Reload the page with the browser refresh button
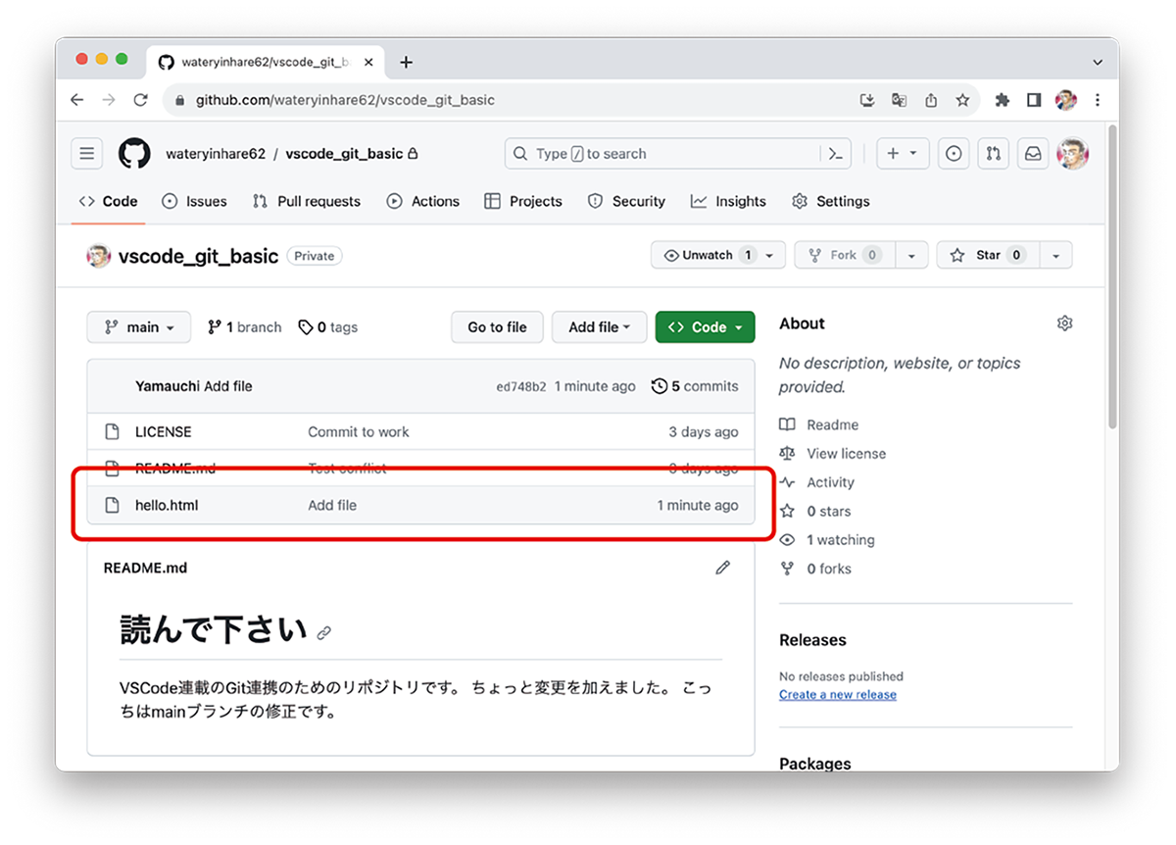 pos(140,100)
